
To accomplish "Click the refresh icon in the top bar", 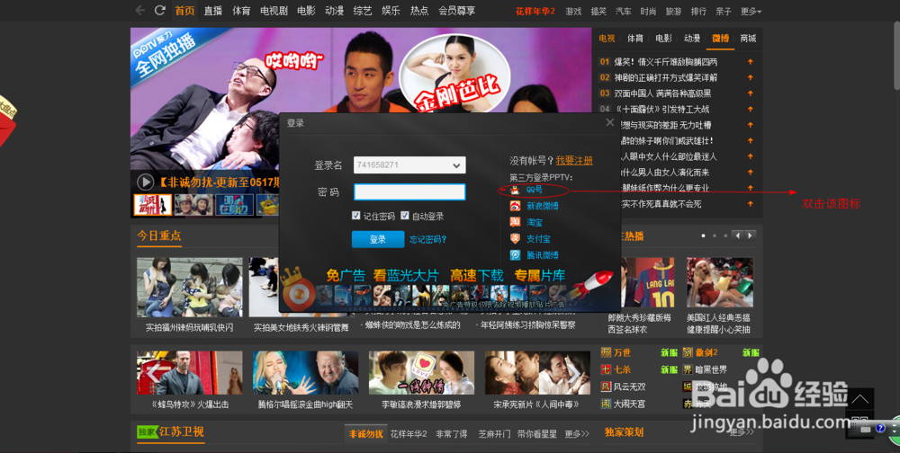I will click(x=160, y=10).
